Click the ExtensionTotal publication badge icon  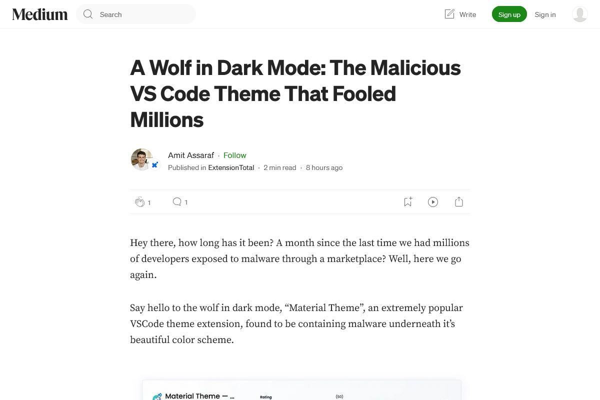click(x=155, y=164)
